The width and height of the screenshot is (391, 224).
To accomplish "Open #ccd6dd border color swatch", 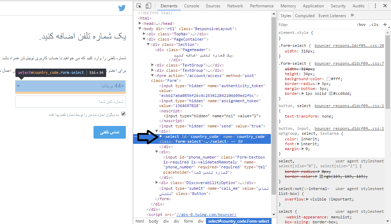I will 331,93.
